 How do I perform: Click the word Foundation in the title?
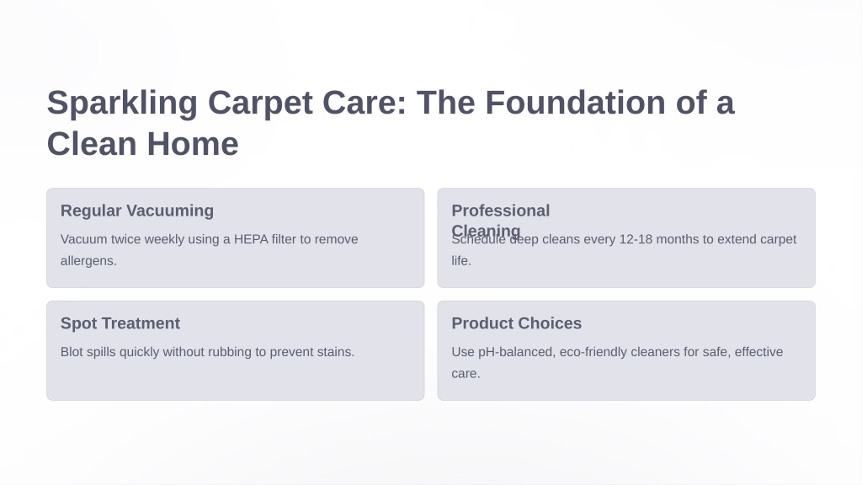pos(576,103)
